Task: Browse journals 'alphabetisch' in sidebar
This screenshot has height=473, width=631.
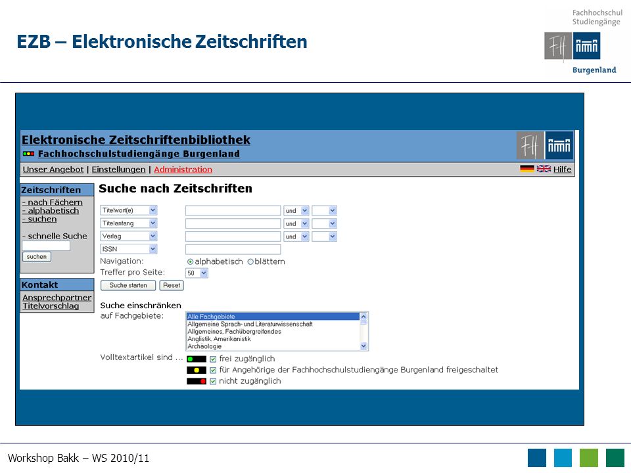Action: pos(51,211)
